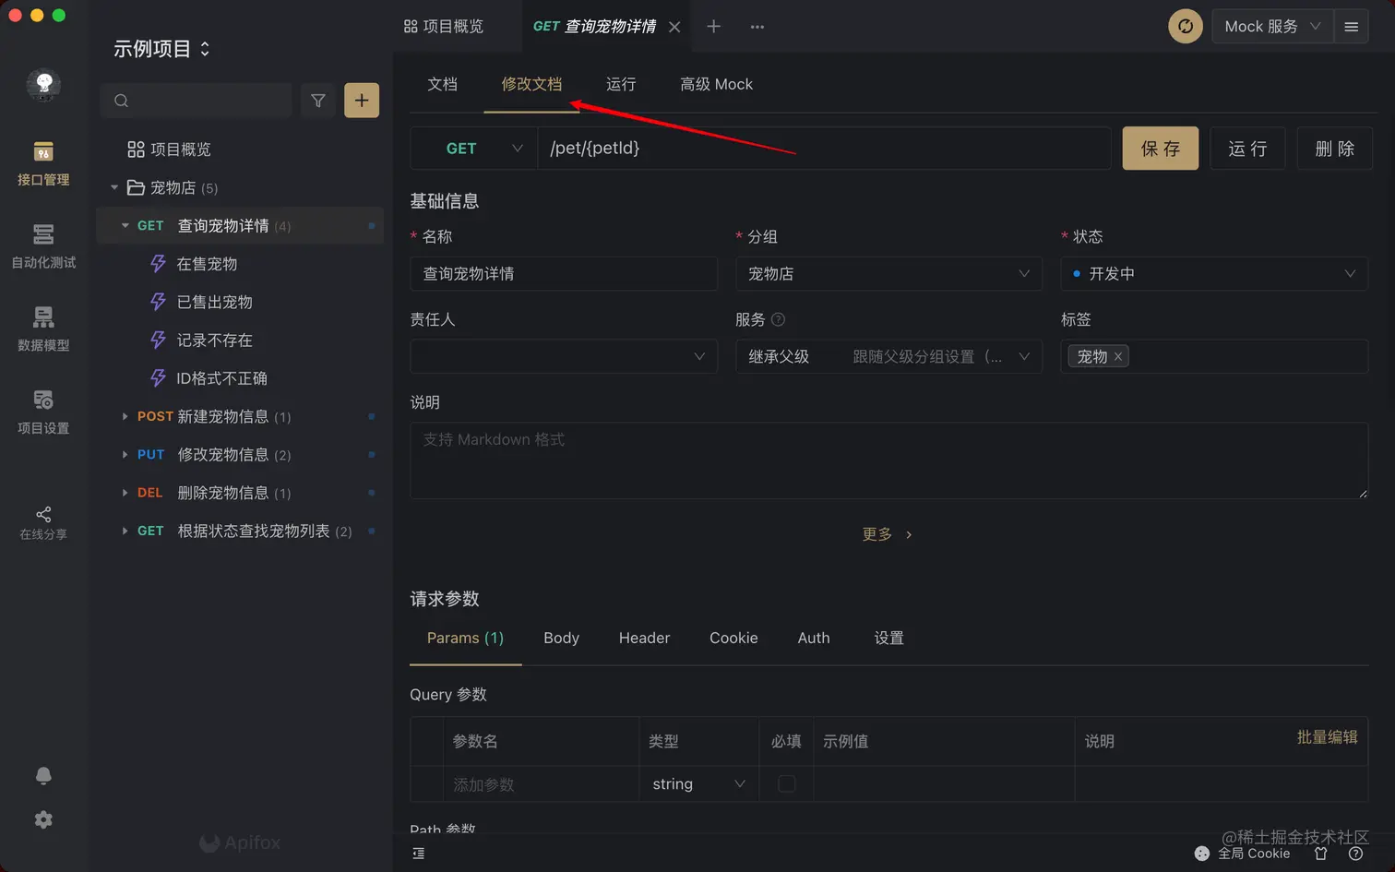The width and height of the screenshot is (1395, 872).
Task: Expand PUT 修改宠物信息 node
Action: tap(125, 455)
